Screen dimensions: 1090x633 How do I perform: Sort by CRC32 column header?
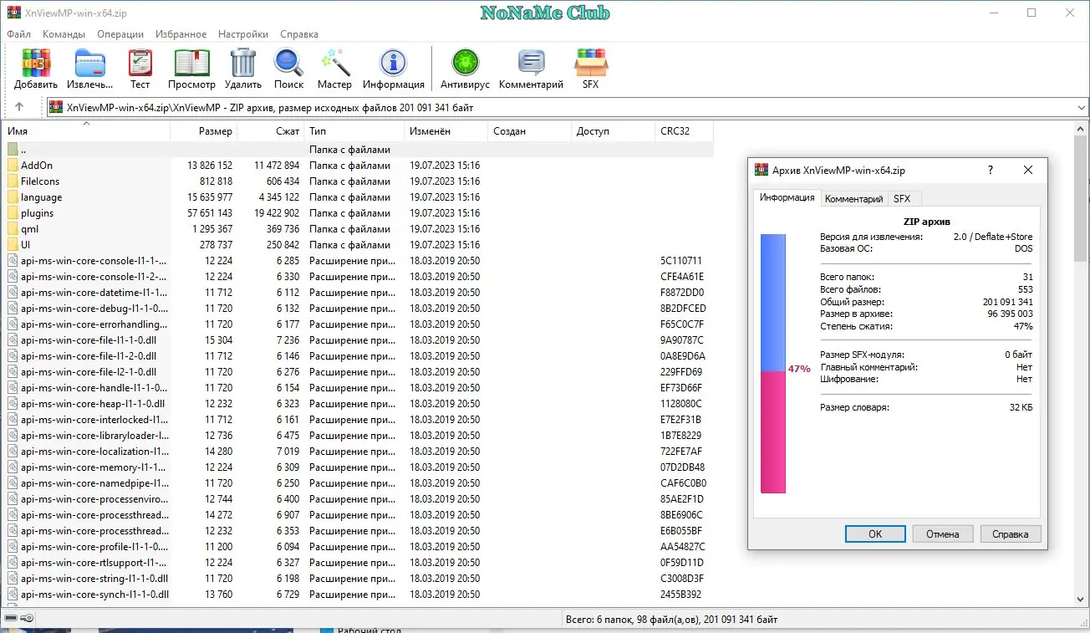[685, 131]
